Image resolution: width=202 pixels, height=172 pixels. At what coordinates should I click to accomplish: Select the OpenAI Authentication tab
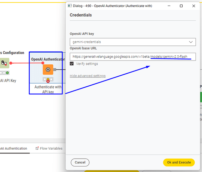[13, 148]
